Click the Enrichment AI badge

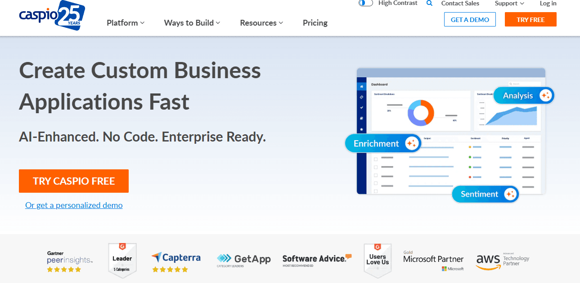[383, 143]
